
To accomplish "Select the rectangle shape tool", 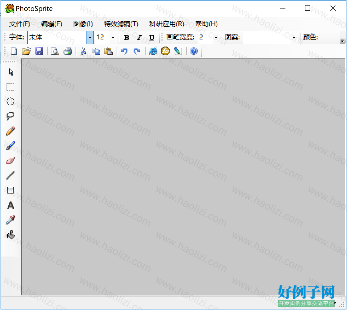I will (10, 190).
